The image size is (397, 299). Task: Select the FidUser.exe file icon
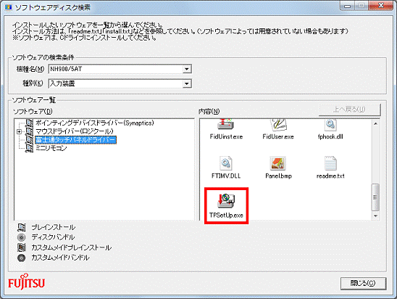point(278,124)
